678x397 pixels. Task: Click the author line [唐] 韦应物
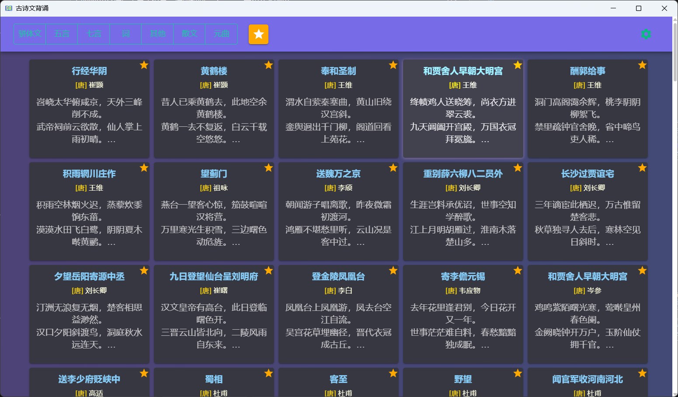click(463, 291)
